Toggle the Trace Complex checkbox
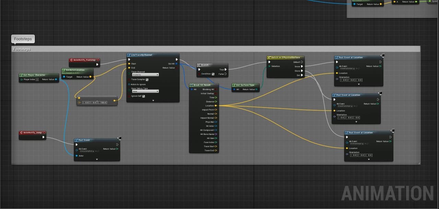Viewport: 439px width, 209px height. [147, 80]
